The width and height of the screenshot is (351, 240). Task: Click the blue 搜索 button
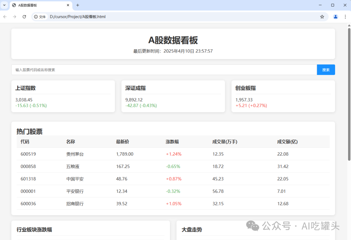326,70
